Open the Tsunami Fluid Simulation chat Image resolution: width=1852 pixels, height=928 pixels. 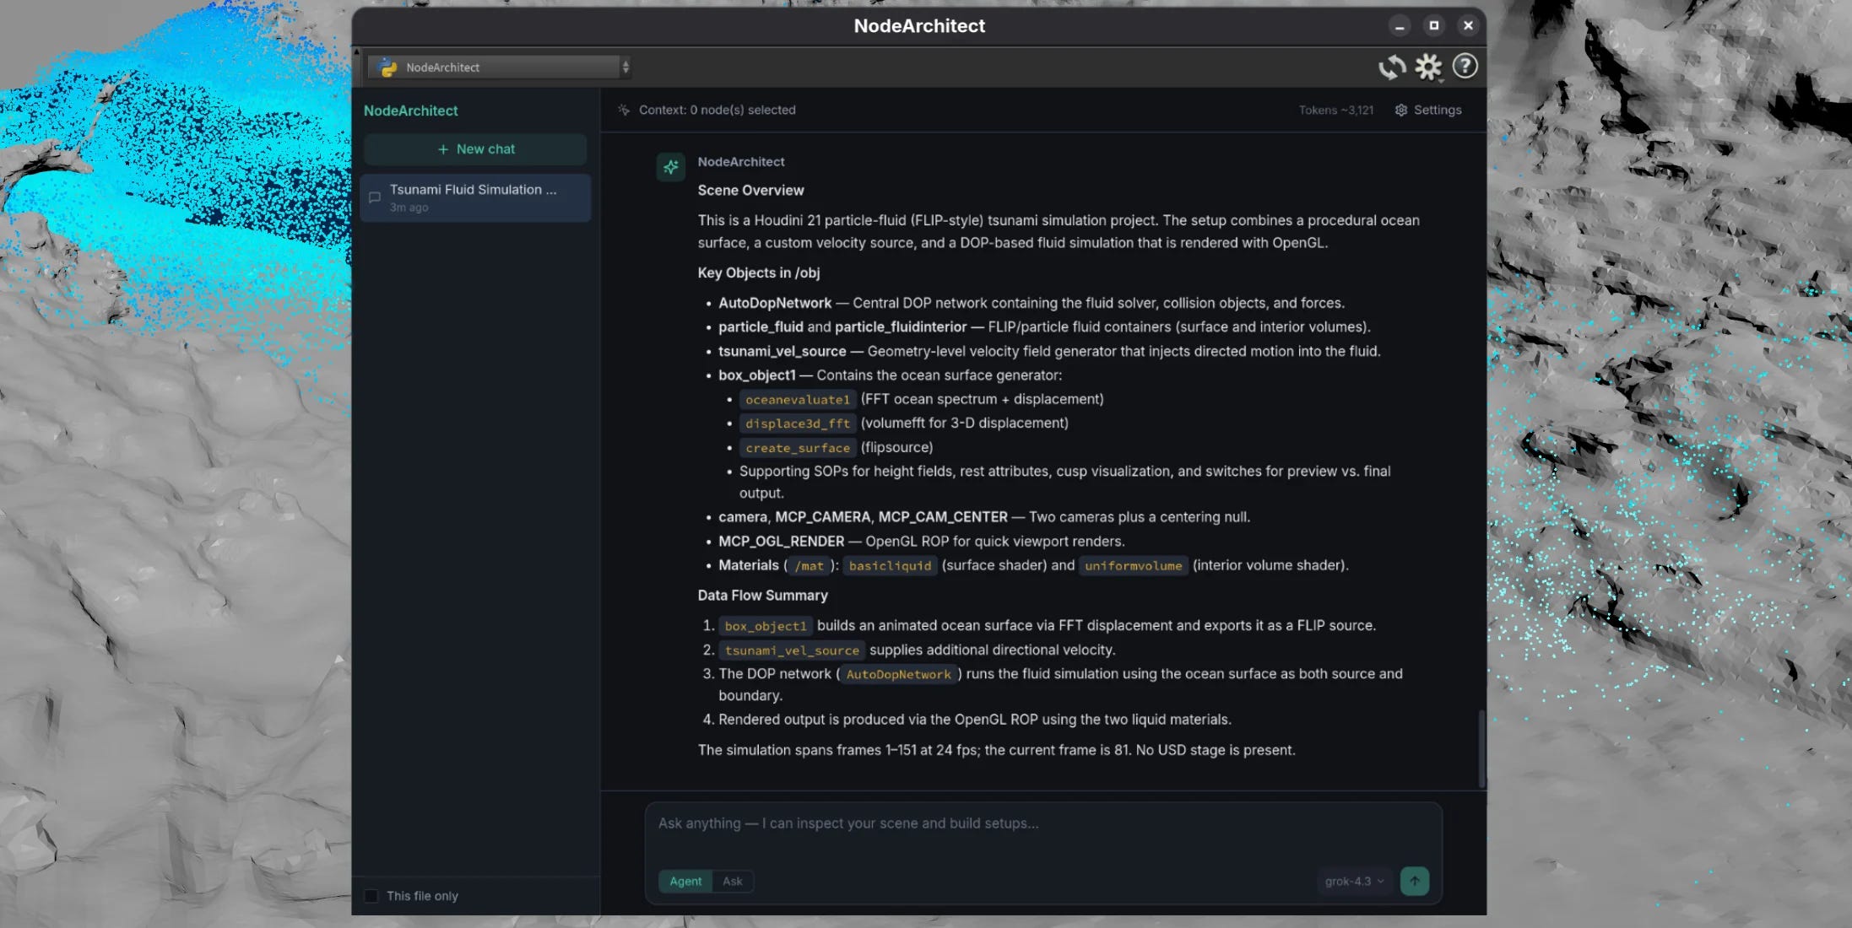(475, 197)
